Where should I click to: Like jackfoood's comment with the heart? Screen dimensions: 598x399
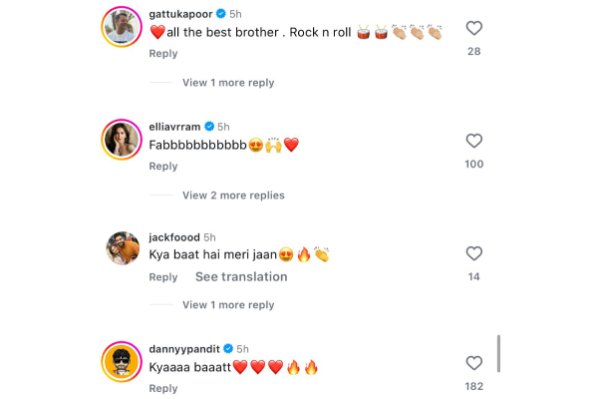pyautogui.click(x=474, y=253)
